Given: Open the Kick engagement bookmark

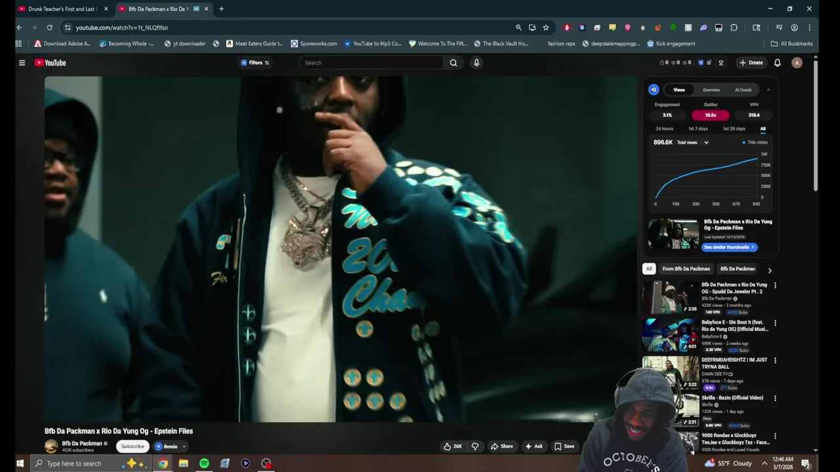Looking at the screenshot, I should tap(671, 44).
